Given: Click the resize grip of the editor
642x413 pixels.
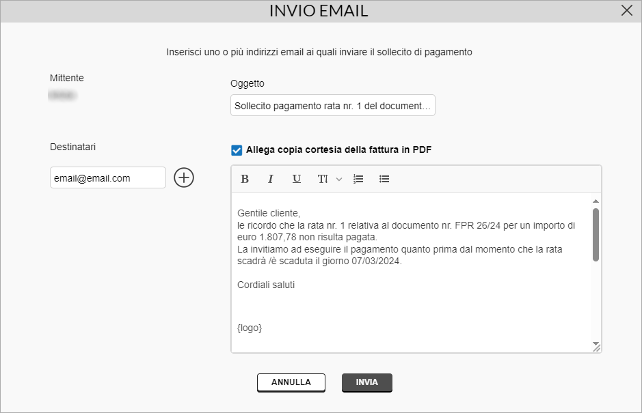Looking at the screenshot, I should coord(597,348).
